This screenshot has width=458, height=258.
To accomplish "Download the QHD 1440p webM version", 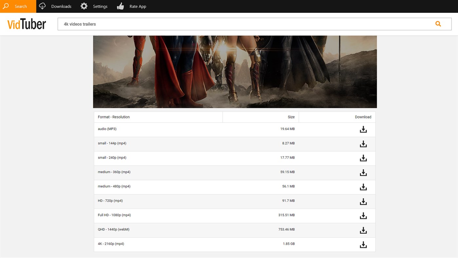I will 363,230.
